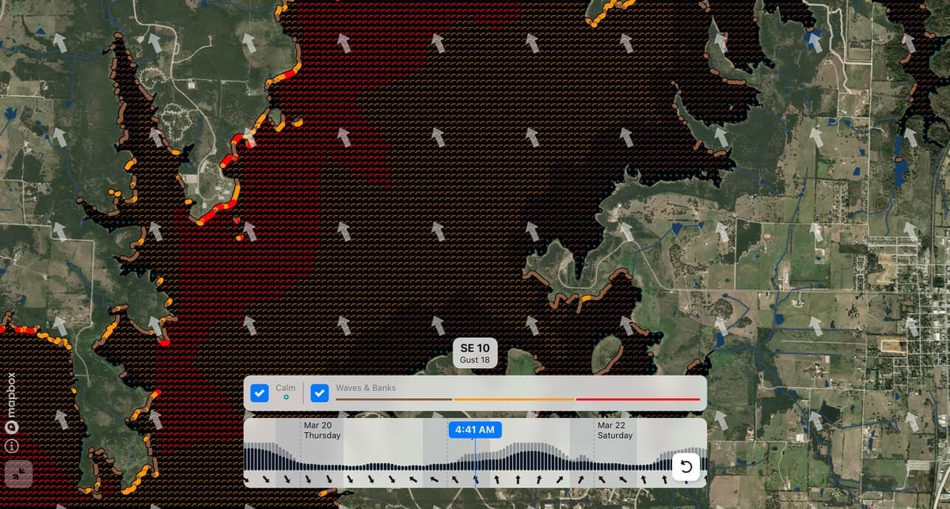Select the 4:41 AM time badge

point(475,429)
